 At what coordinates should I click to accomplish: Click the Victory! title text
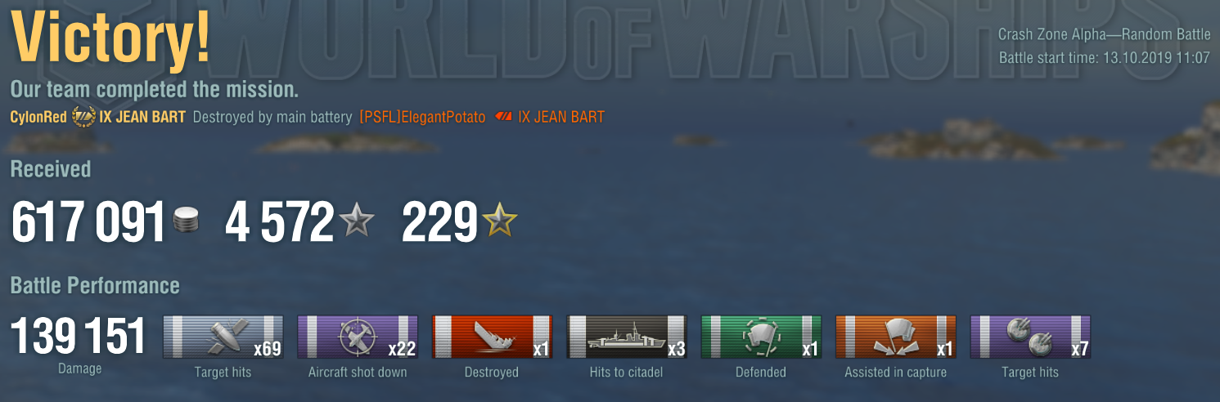click(x=110, y=38)
